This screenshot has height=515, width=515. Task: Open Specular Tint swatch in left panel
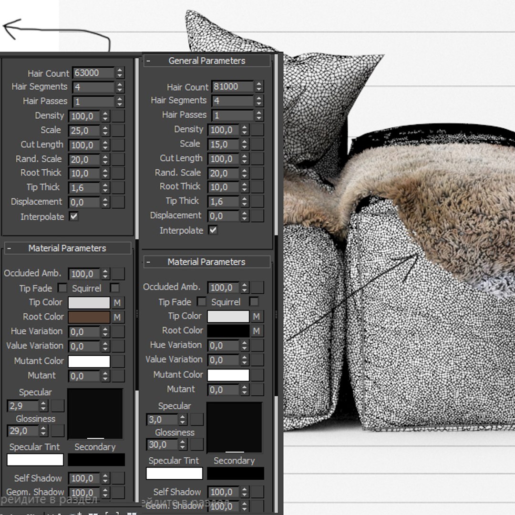tap(35, 460)
